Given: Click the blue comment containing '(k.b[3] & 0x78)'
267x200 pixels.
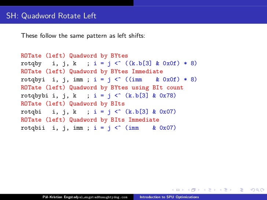Looking at the screenshot, I should pyautogui.click(x=135, y=96).
